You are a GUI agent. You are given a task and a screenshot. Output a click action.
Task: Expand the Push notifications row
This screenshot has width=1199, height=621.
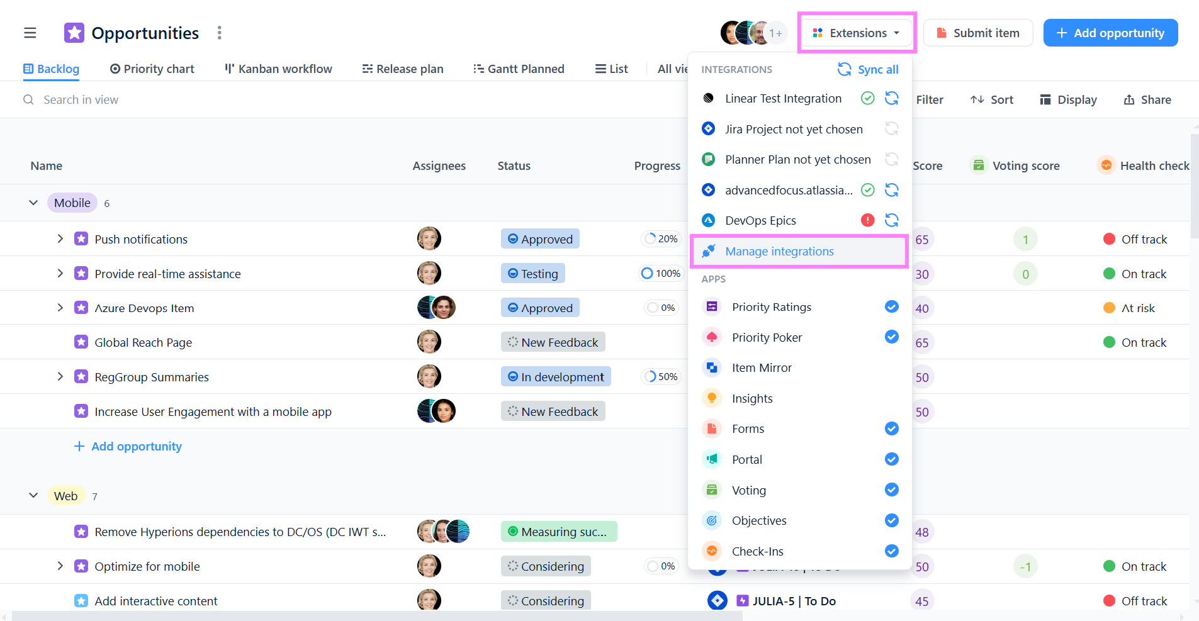tap(60, 239)
